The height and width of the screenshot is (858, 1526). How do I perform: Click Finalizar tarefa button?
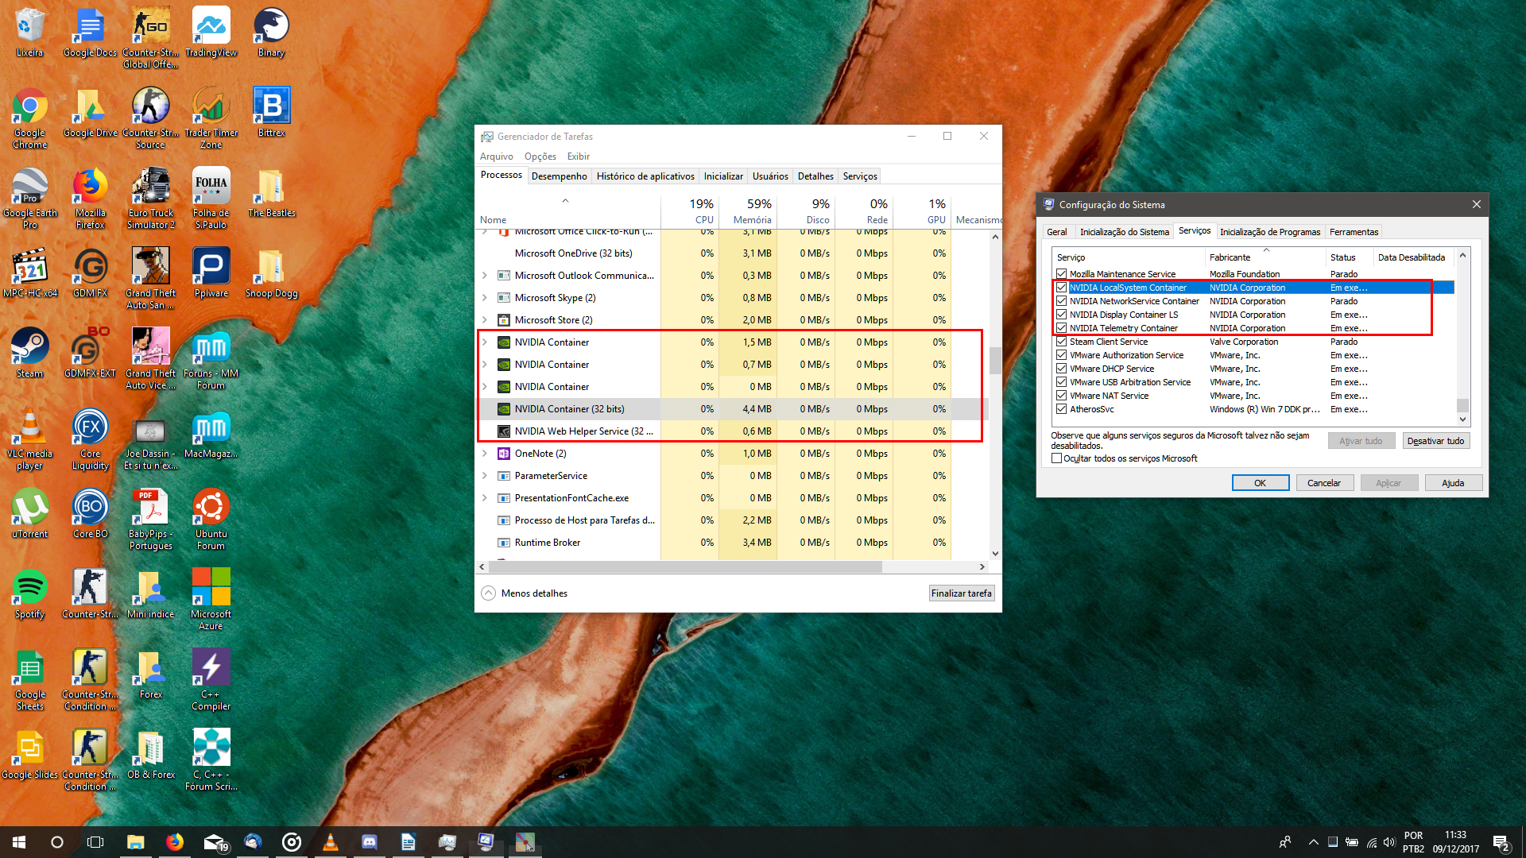point(962,593)
